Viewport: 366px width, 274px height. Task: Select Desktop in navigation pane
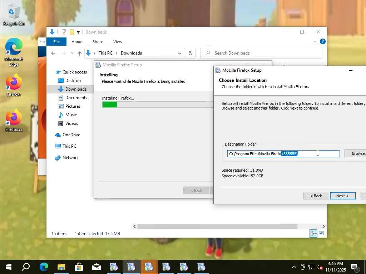coord(69,81)
